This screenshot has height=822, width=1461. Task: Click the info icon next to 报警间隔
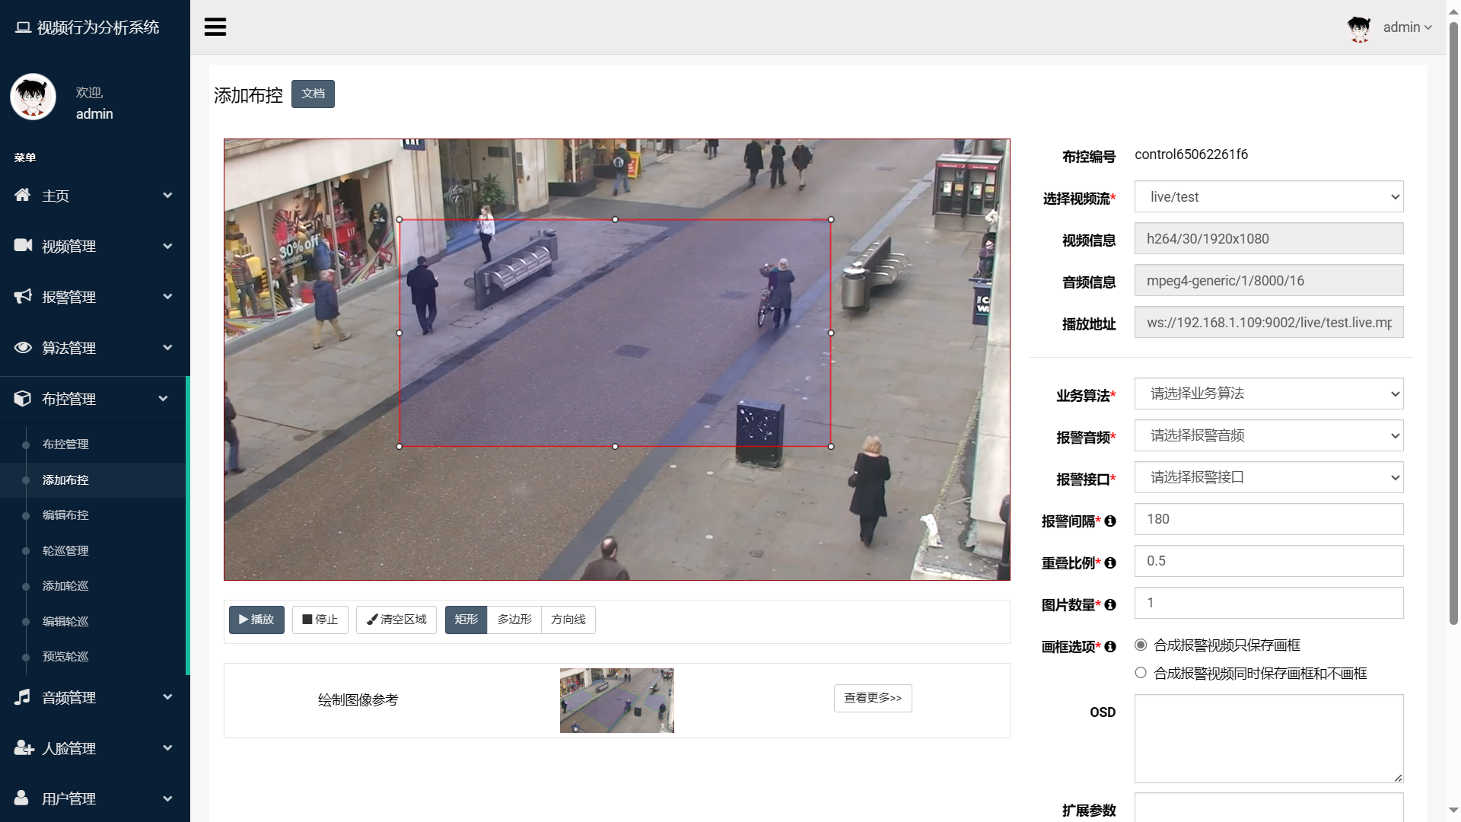coord(1110,521)
